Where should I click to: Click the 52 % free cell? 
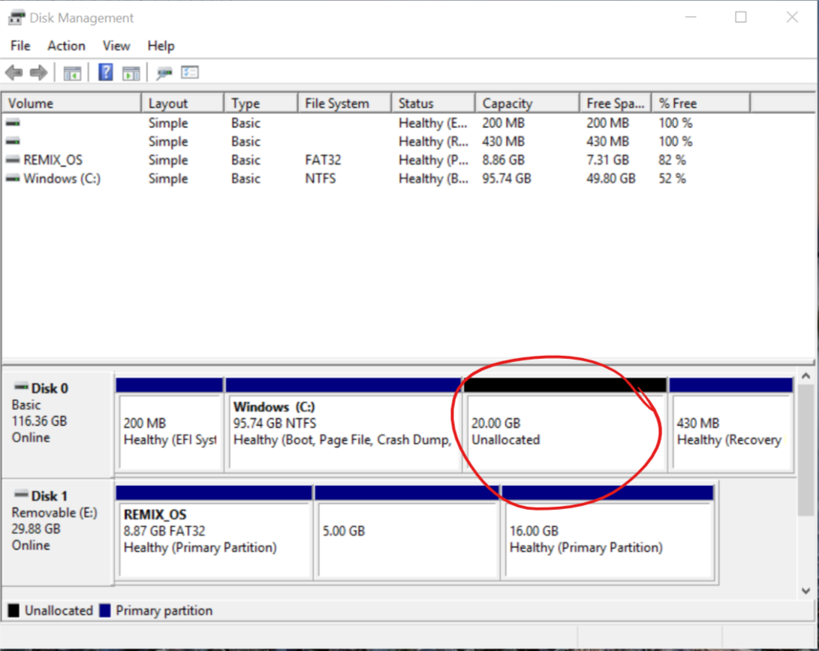(x=672, y=179)
